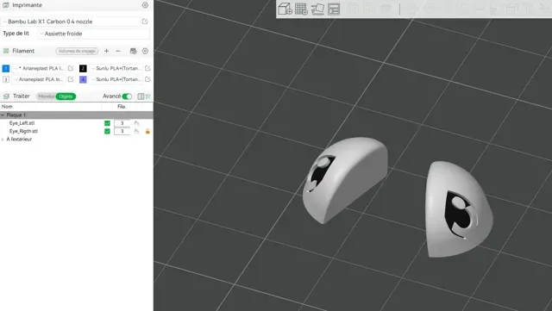Screen dimensions: 552x311
Task: Click the Nom column header
Action: tap(7, 107)
